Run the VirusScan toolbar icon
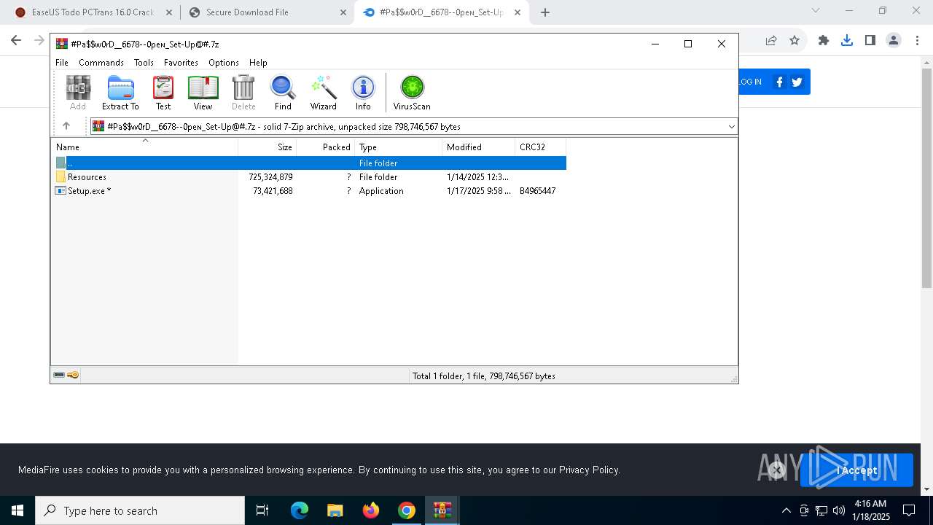933x525 pixels. click(412, 93)
